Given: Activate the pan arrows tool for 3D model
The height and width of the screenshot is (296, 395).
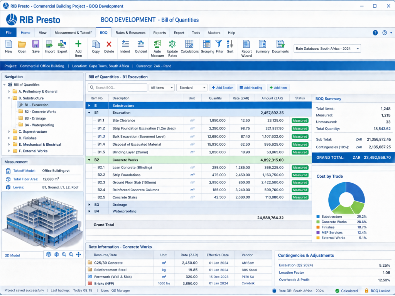Looking at the screenshot, I should [79, 254].
